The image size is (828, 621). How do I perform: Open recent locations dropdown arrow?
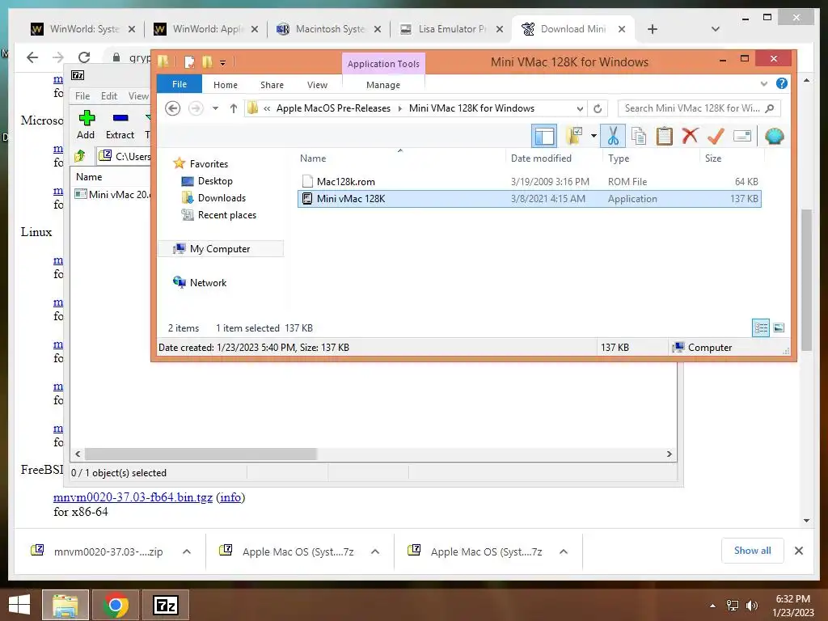215,108
